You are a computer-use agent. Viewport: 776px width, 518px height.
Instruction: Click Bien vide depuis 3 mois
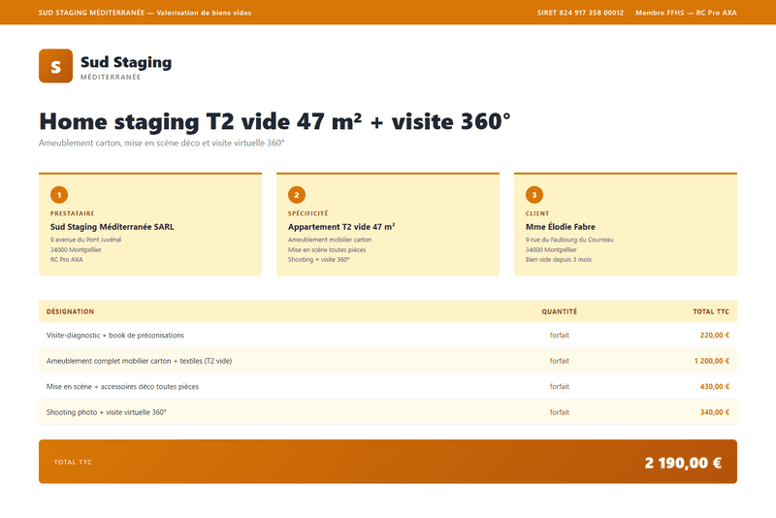(x=559, y=259)
